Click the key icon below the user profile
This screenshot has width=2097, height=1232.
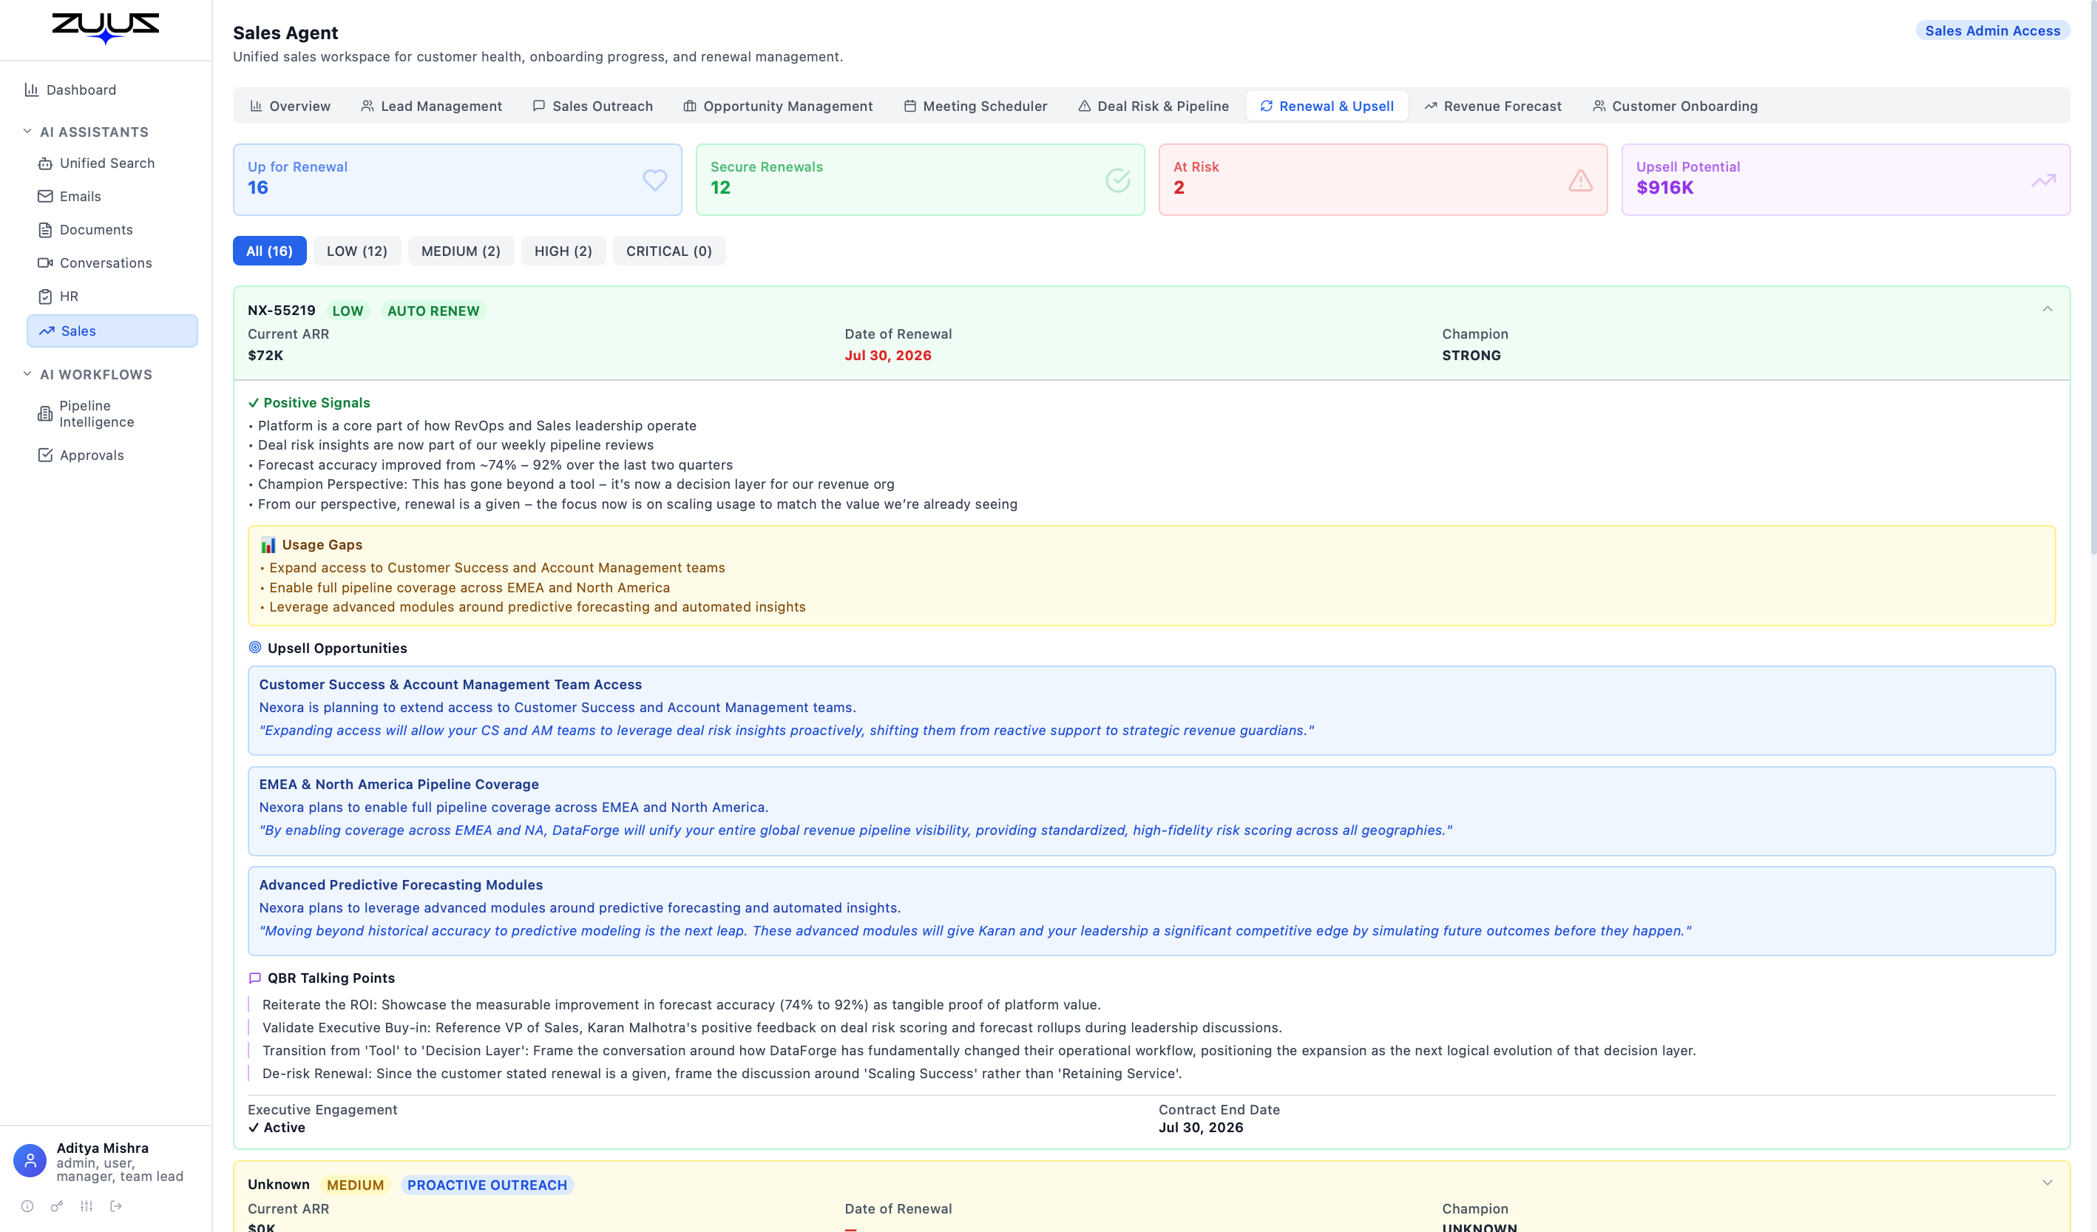[57, 1206]
